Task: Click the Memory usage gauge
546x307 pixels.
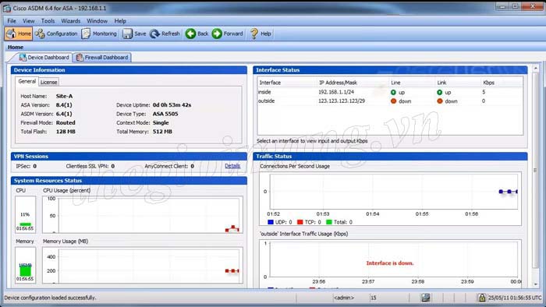Action: tap(25, 265)
